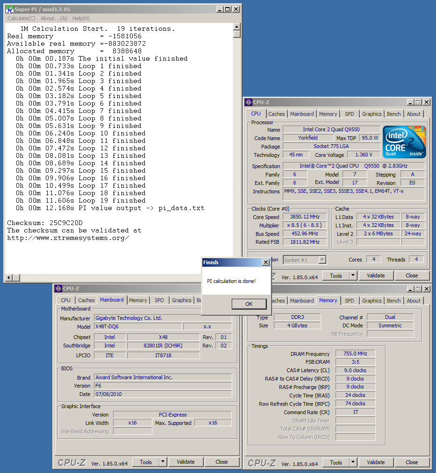Screen dimensions: 436x473
Task: Expand Tools dropdown arrow in top CPU-Z window
Action: coord(353,275)
